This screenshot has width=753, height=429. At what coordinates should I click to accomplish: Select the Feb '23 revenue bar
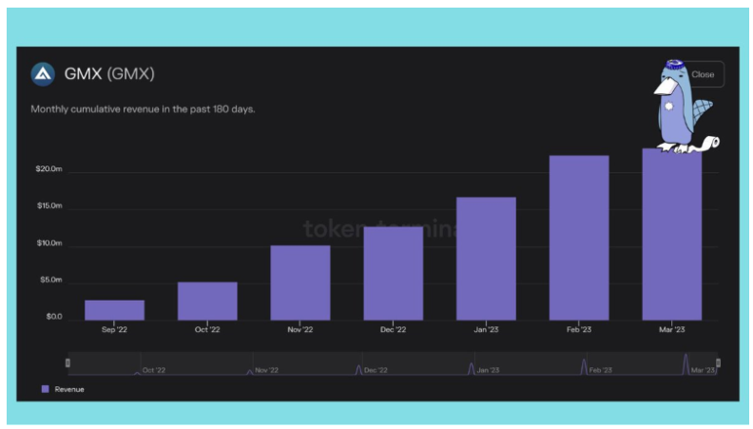[x=579, y=238]
